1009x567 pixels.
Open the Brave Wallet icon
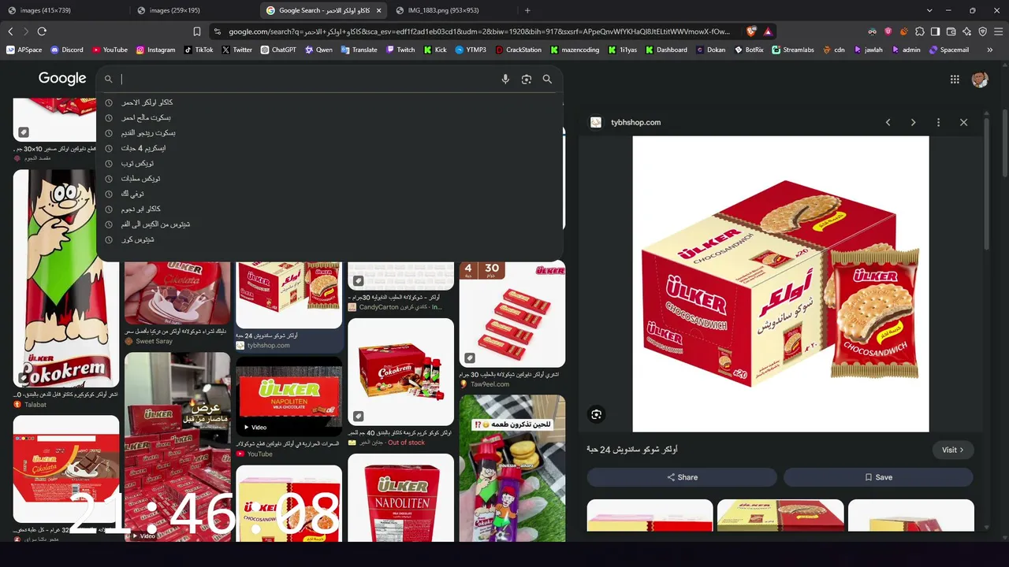(x=951, y=31)
